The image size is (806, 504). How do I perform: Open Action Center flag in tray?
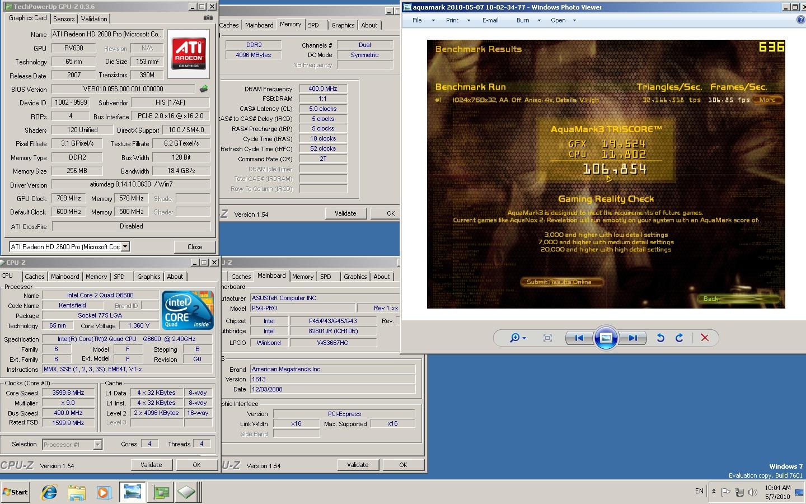click(x=726, y=492)
